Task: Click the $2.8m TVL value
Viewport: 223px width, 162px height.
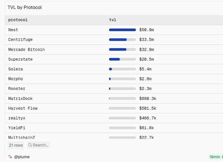Action: pos(145,79)
